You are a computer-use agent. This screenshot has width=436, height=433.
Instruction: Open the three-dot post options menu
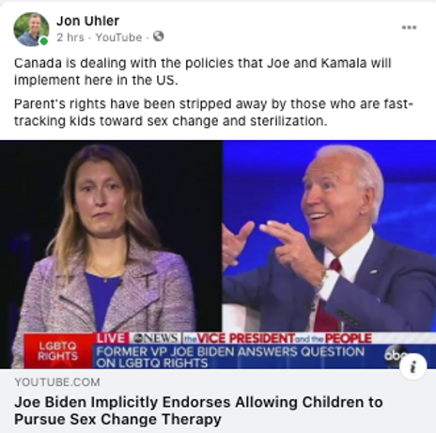pyautogui.click(x=409, y=27)
